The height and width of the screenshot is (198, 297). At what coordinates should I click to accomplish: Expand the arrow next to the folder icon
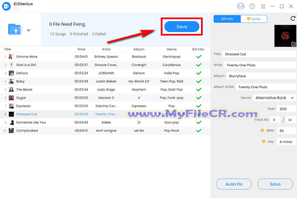point(28,30)
